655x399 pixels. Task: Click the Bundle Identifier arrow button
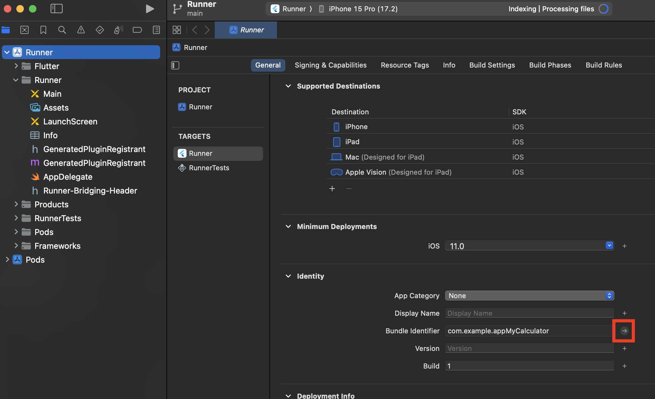[x=624, y=331]
